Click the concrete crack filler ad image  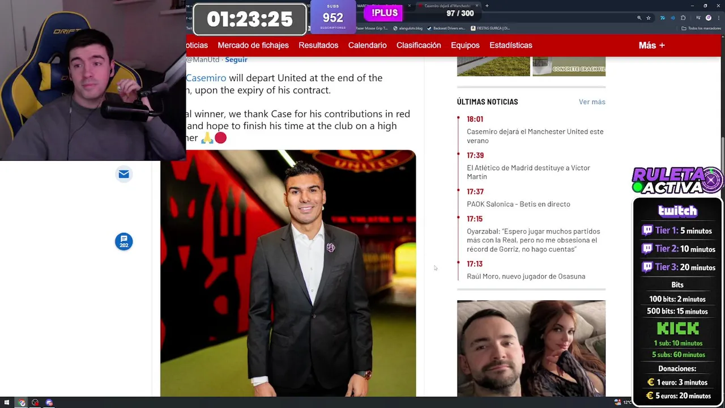(x=569, y=66)
